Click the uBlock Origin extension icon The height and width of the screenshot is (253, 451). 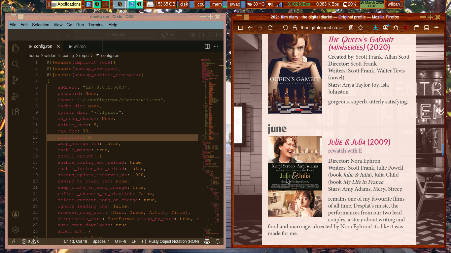[x=406, y=28]
